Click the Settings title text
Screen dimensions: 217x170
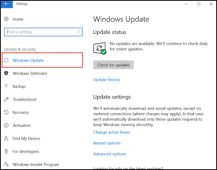(x=22, y=4)
